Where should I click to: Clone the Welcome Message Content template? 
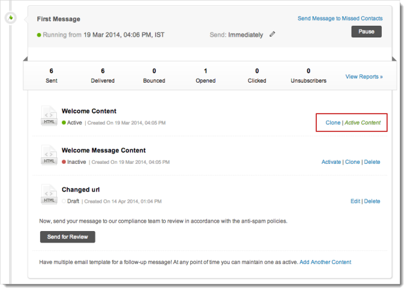tap(352, 162)
